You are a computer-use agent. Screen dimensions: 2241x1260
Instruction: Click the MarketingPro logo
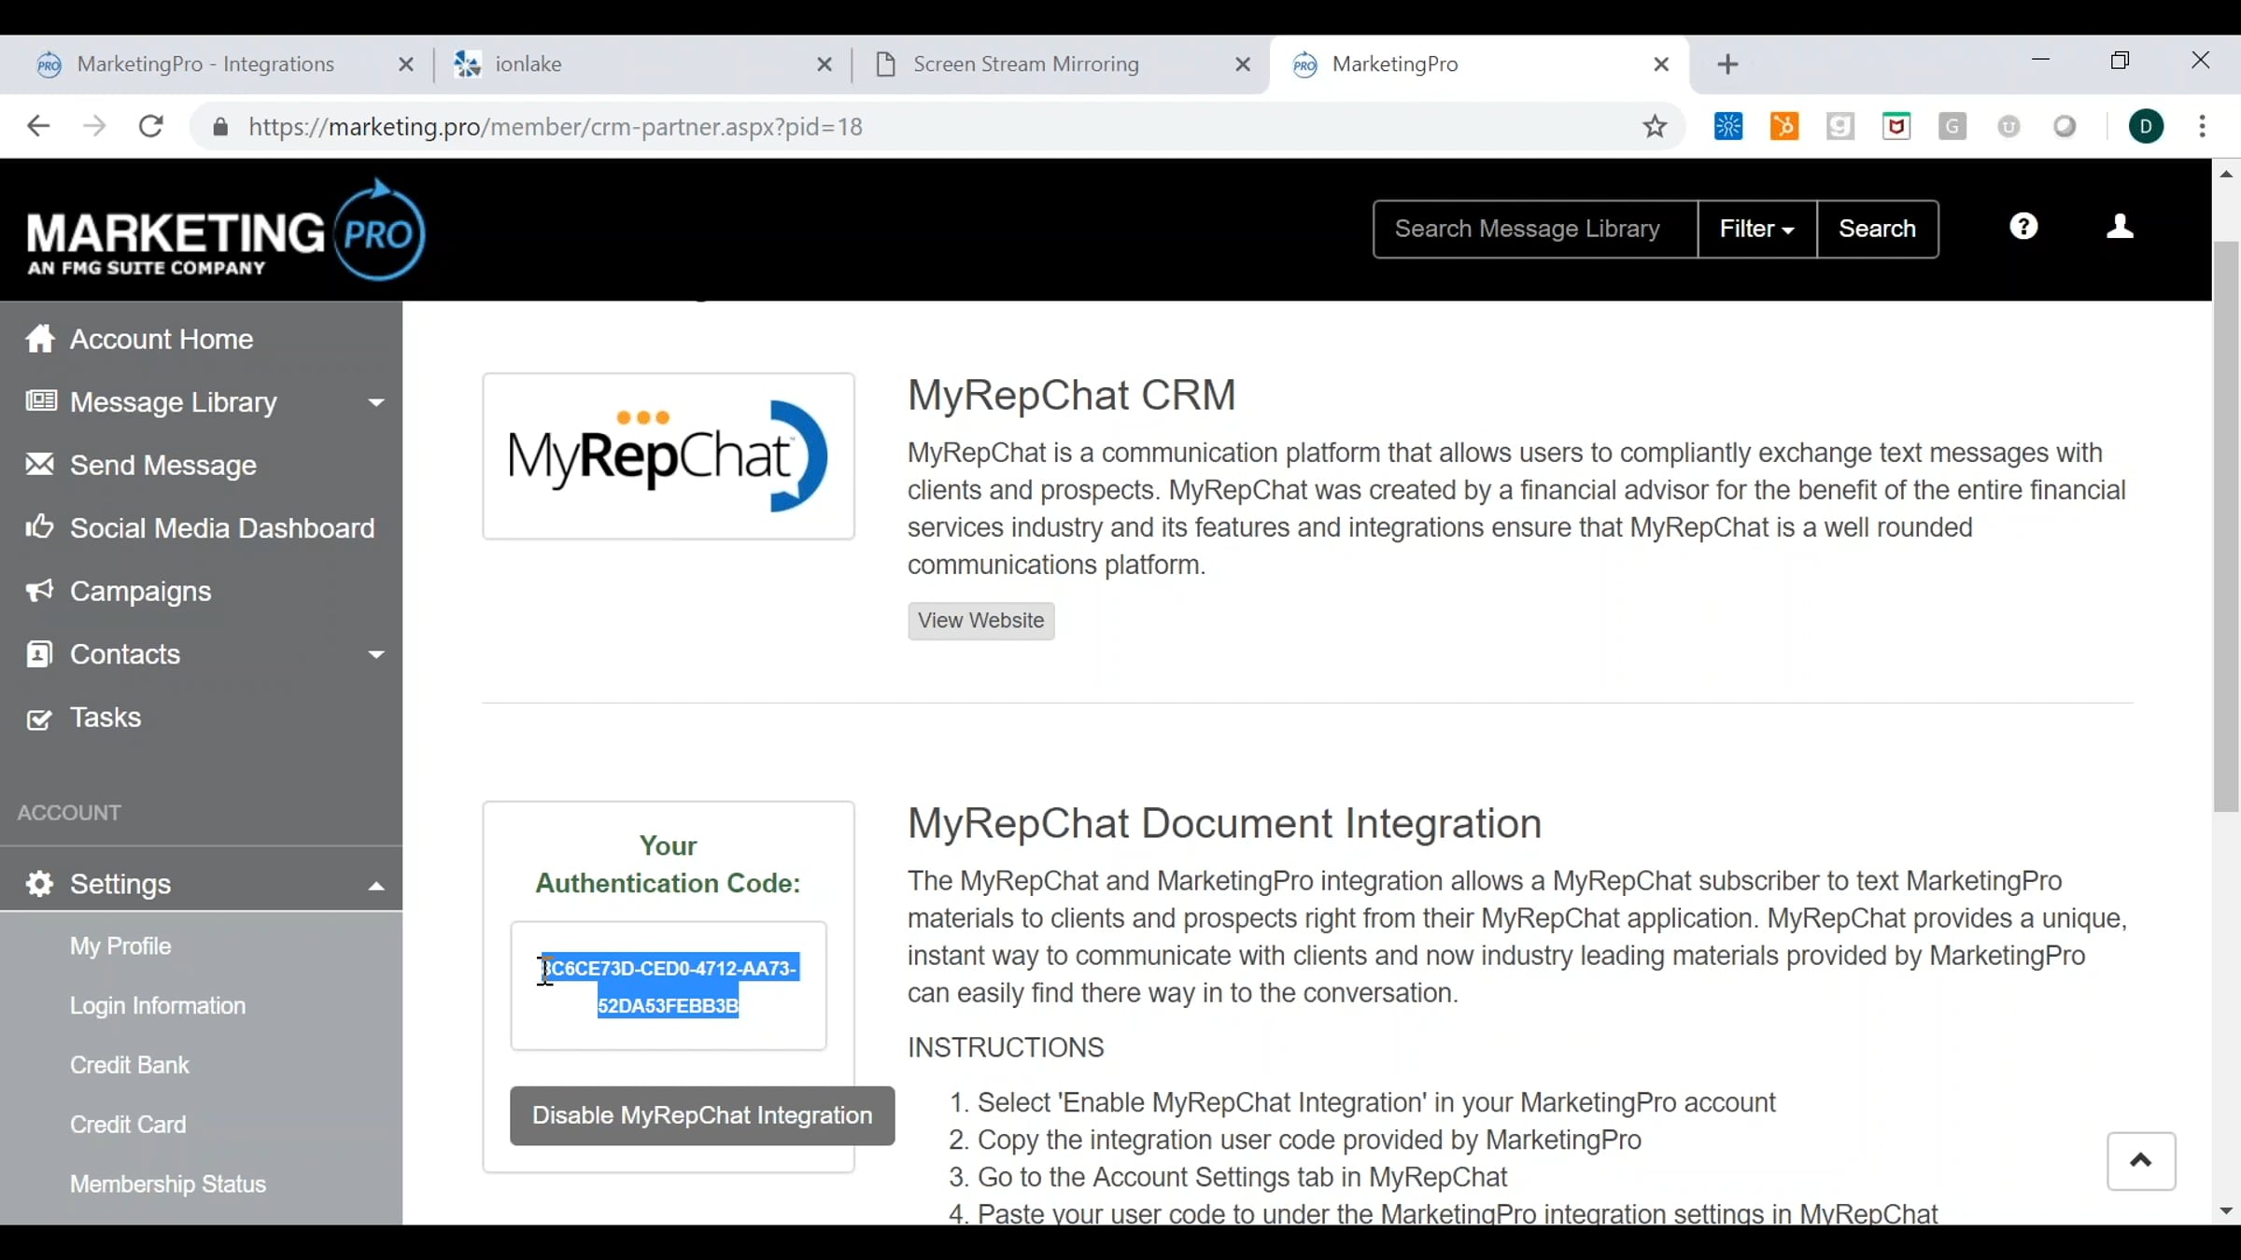coord(226,230)
